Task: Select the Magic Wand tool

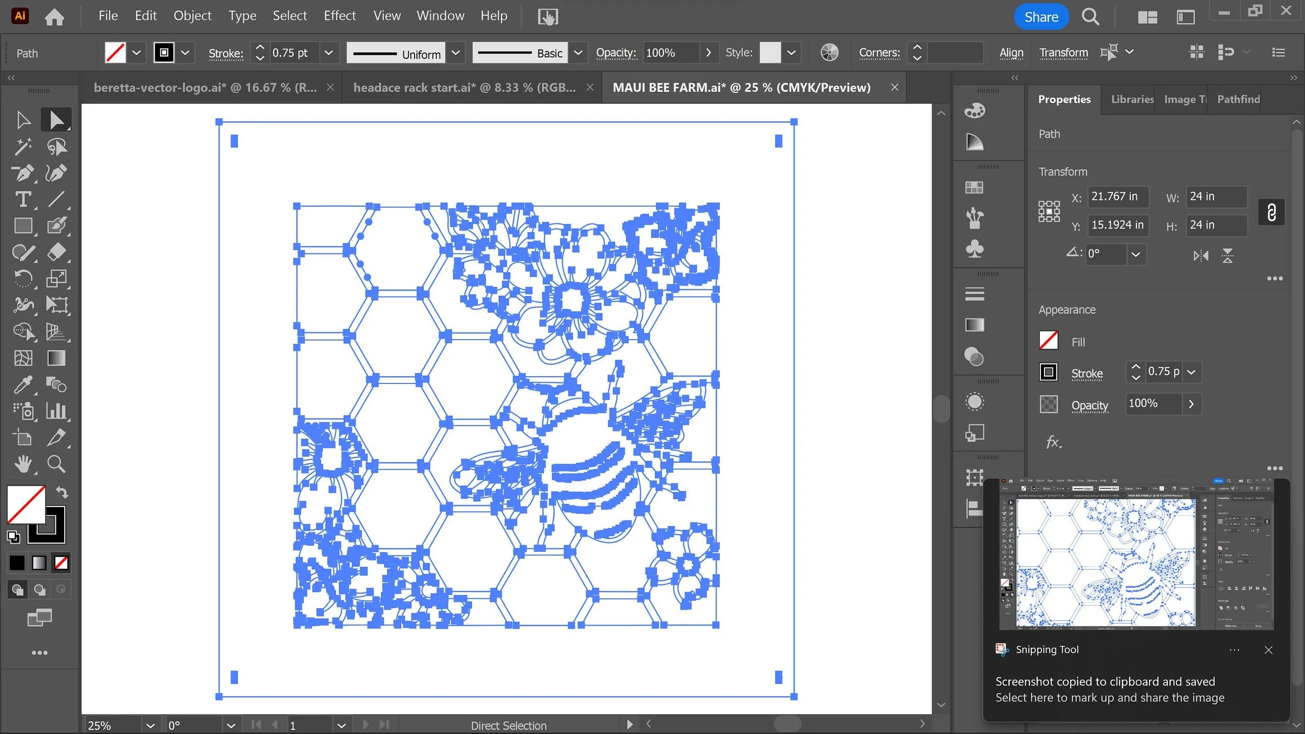Action: 23,147
